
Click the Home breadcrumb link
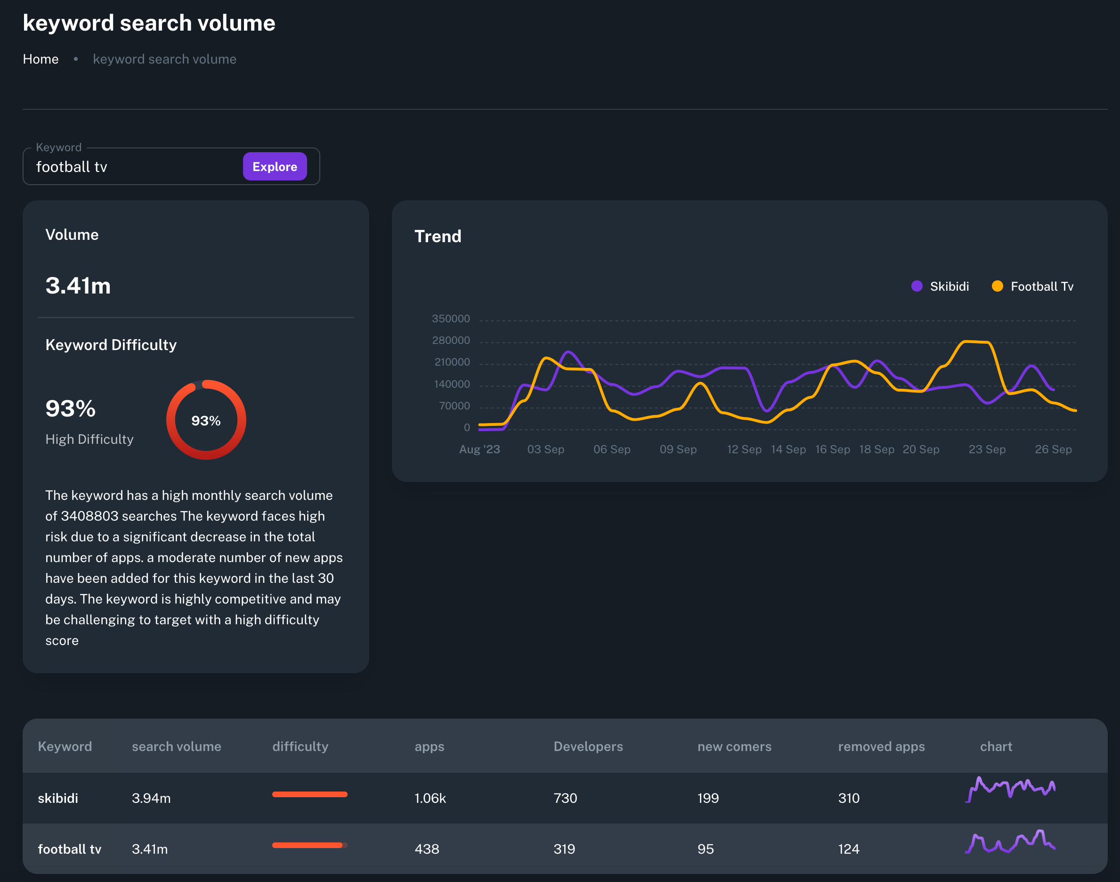click(x=40, y=59)
